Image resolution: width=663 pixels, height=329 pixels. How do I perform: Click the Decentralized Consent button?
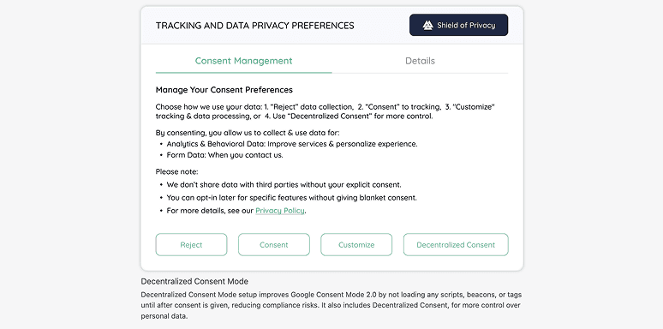click(456, 244)
